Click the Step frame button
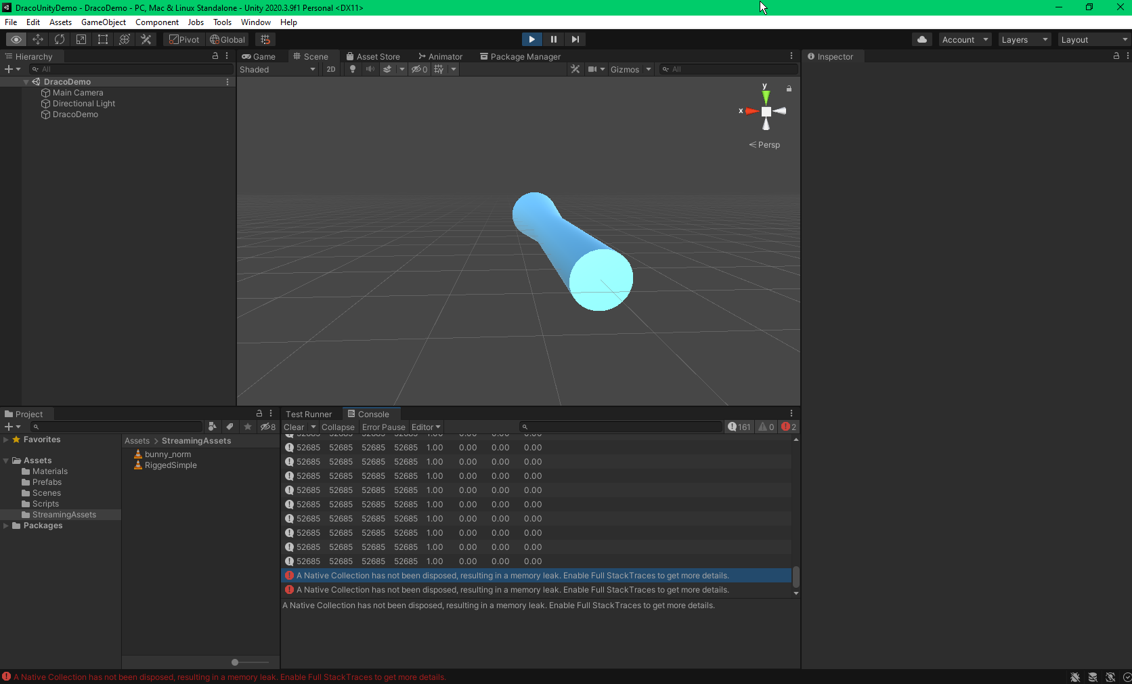This screenshot has width=1132, height=684. 575,39
